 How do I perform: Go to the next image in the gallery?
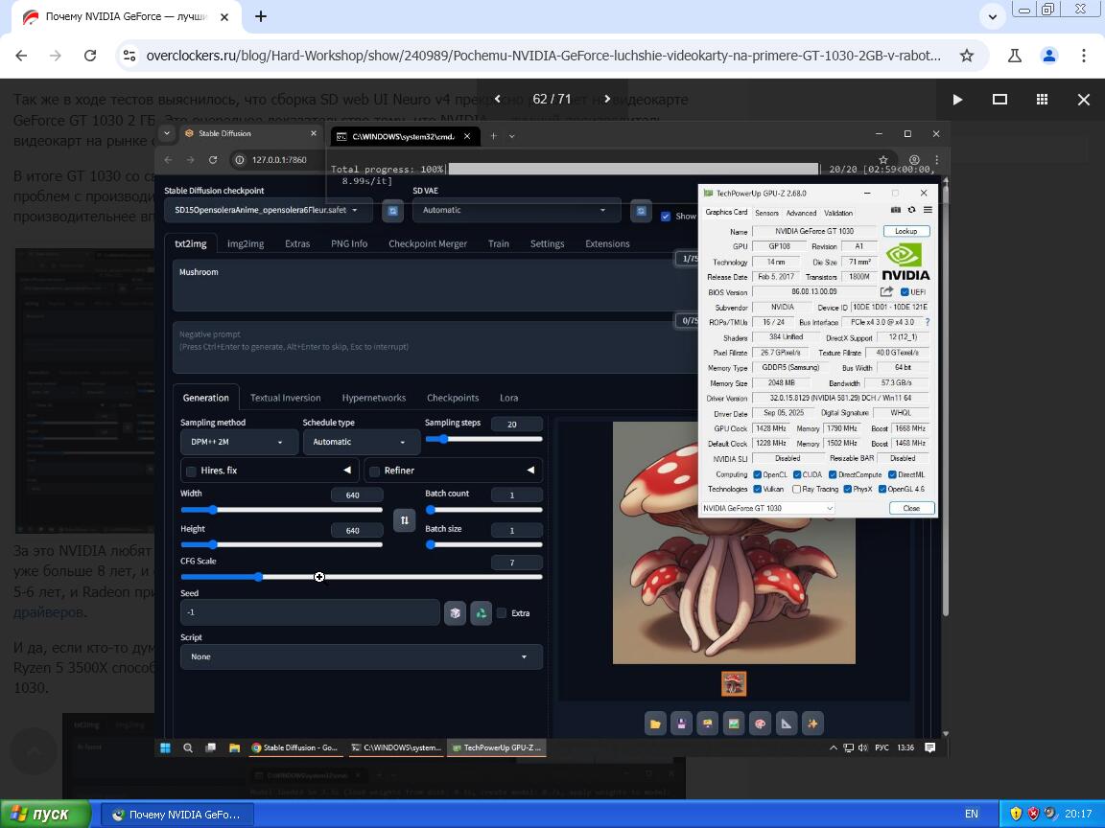pyautogui.click(x=607, y=100)
